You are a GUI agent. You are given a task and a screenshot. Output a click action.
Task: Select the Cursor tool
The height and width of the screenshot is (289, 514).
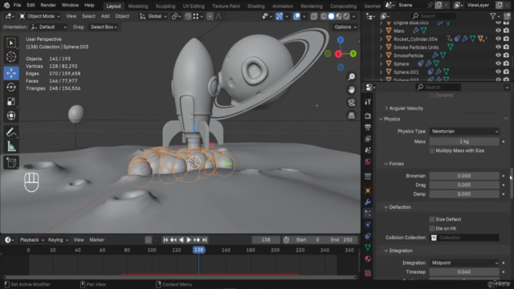[11, 57]
